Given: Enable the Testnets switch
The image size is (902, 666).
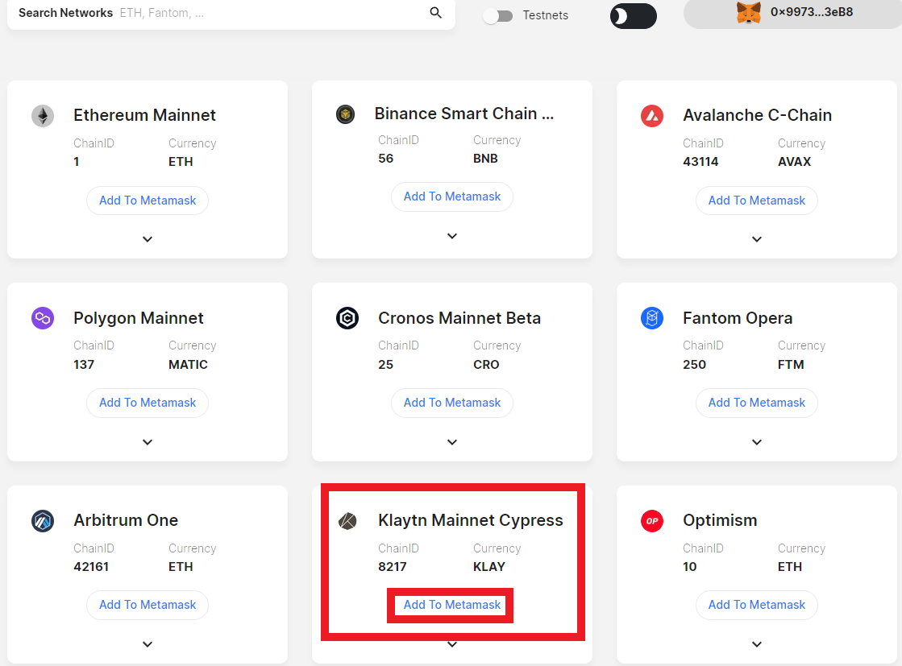Looking at the screenshot, I should [498, 16].
